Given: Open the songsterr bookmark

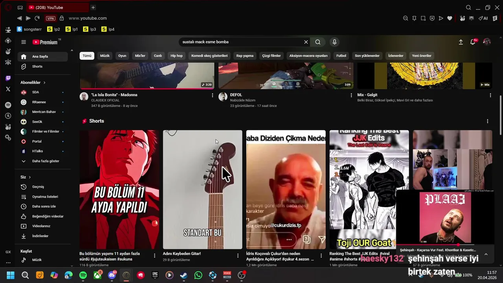Looking at the screenshot, I should pyautogui.click(x=29, y=29).
